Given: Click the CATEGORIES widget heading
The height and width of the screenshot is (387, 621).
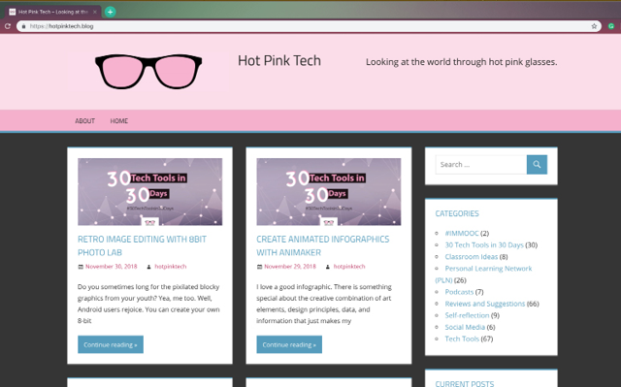Looking at the screenshot, I should click(x=457, y=213).
